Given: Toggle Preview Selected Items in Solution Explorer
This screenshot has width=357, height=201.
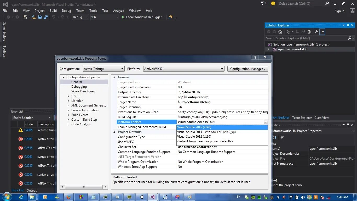Looking at the screenshot, I should click(322, 32).
